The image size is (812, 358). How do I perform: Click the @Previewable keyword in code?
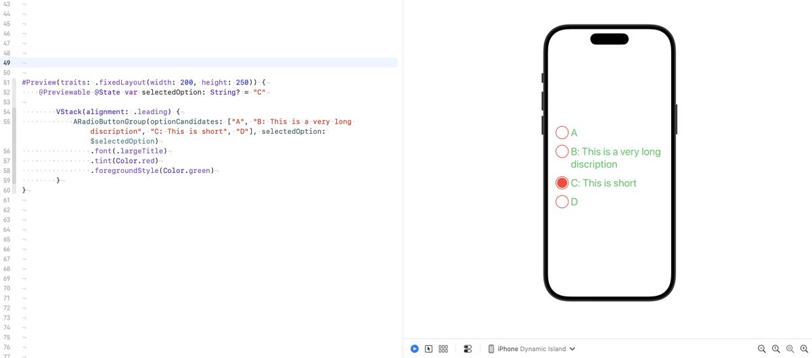[x=64, y=92]
